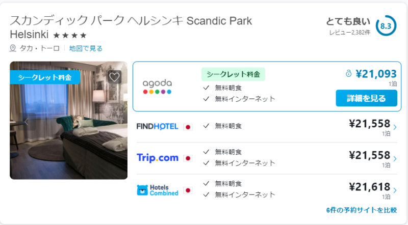This screenshot has height=225, width=408.
Task: Click 6件の予約サイトを比較 link
Action: 362,210
